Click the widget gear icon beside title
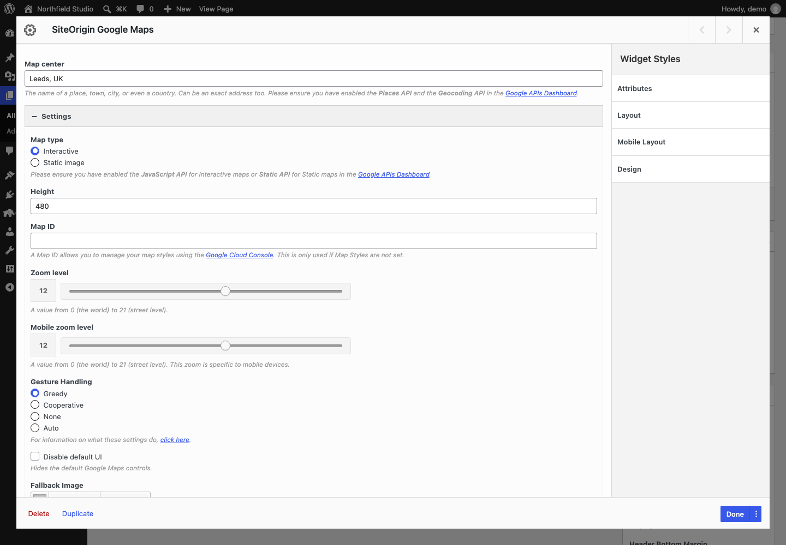Viewport: 786px width, 545px height. pyautogui.click(x=30, y=30)
